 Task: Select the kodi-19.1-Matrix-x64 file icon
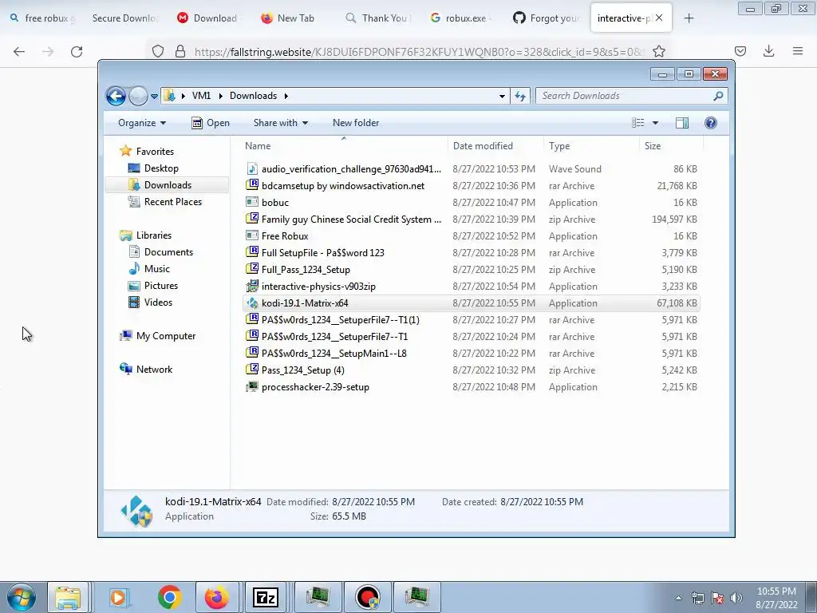[252, 303]
